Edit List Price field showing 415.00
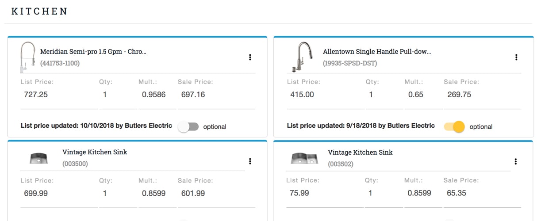 point(326,95)
